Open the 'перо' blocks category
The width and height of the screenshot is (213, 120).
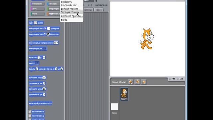[x=38, y=14]
